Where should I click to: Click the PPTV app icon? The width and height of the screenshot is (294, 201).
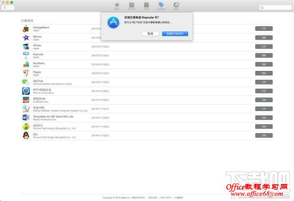[x=26, y=91]
